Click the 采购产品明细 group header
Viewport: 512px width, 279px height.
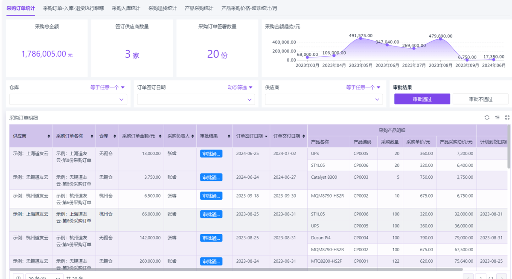point(392,130)
